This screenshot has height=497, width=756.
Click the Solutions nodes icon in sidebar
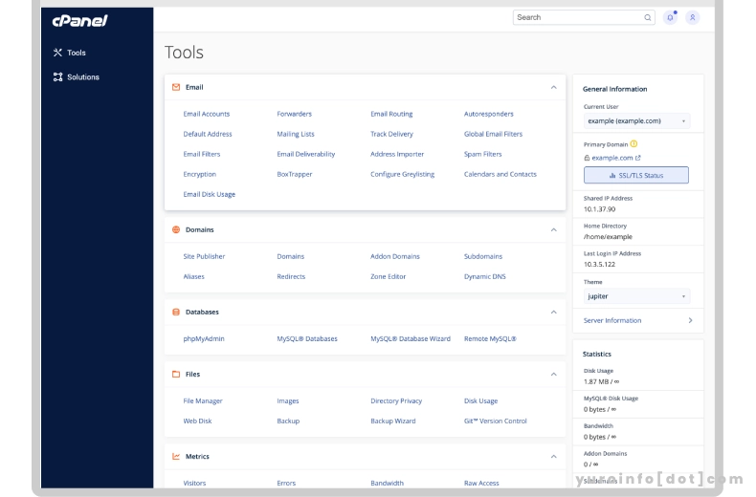click(x=57, y=77)
